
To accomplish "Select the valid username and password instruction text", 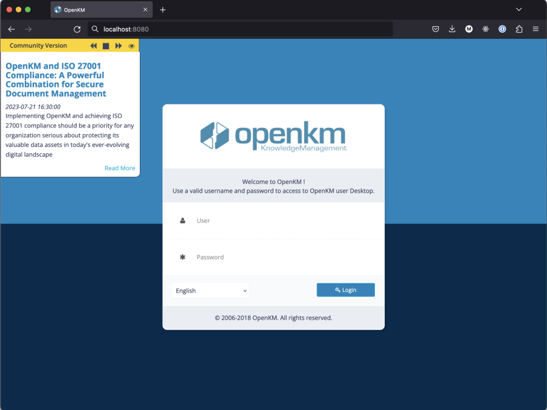I will [x=273, y=191].
